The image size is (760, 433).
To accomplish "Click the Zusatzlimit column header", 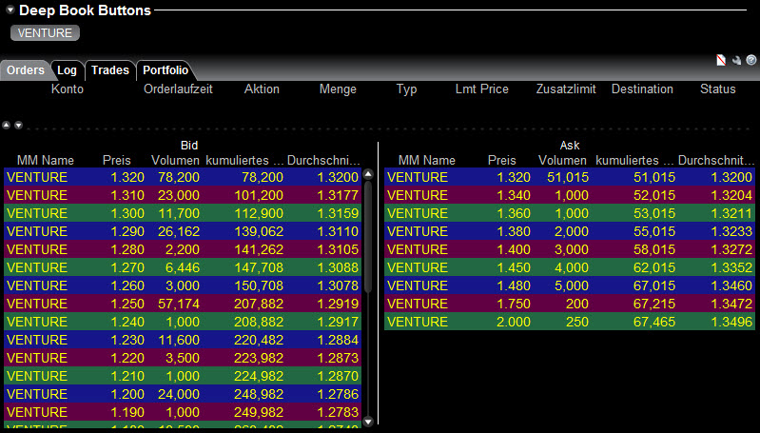I will (x=566, y=89).
